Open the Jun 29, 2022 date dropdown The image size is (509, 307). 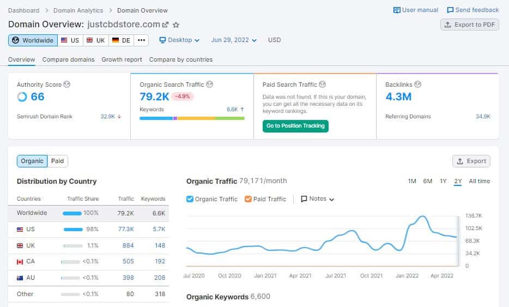(x=234, y=40)
